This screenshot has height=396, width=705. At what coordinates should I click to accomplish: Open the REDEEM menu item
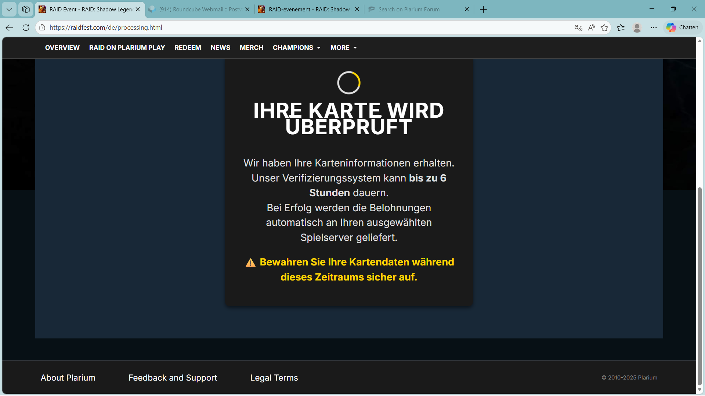(188, 48)
